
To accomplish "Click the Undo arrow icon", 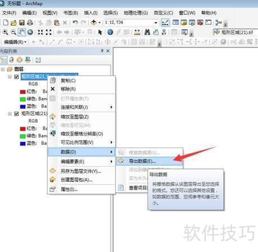I will tap(75, 22).
